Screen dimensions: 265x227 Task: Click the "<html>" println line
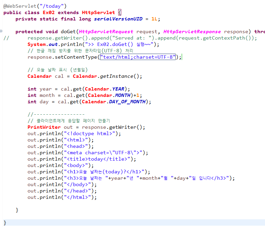(x=60, y=140)
